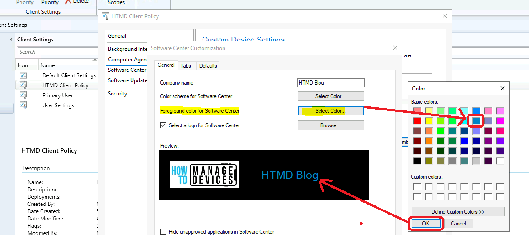This screenshot has width=529, height=235.
Task: Click the sort arrow on the Name column
Action: tap(95, 60)
